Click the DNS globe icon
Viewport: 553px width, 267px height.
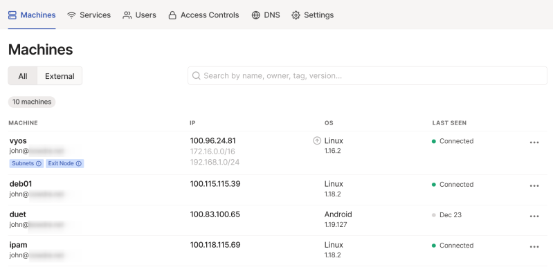pos(255,15)
